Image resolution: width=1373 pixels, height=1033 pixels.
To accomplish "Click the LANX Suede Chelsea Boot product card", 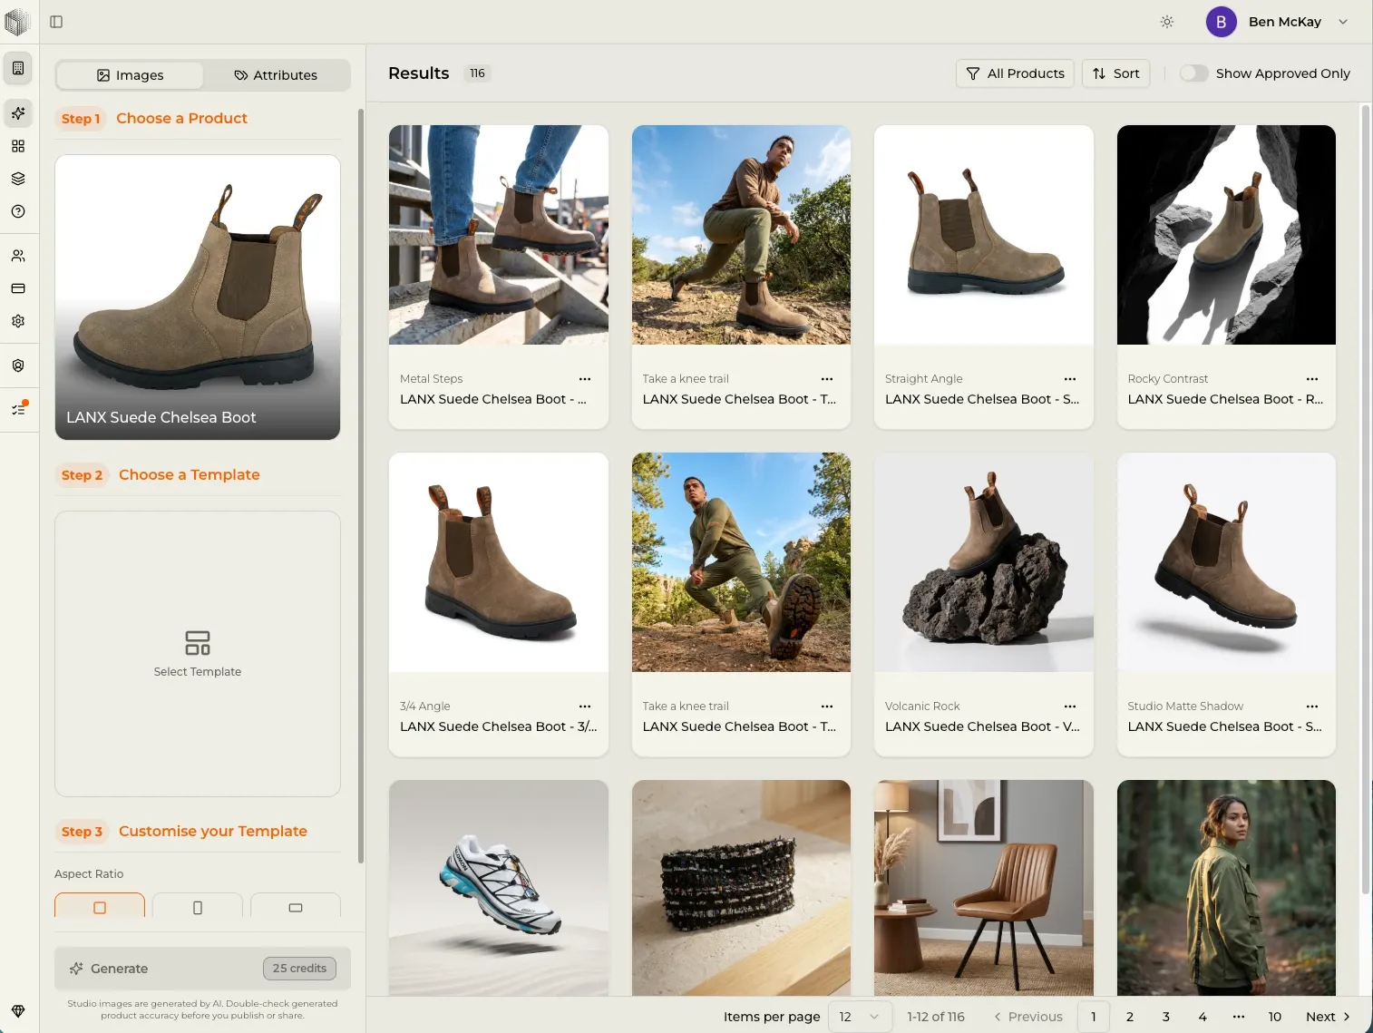I will click(x=198, y=297).
